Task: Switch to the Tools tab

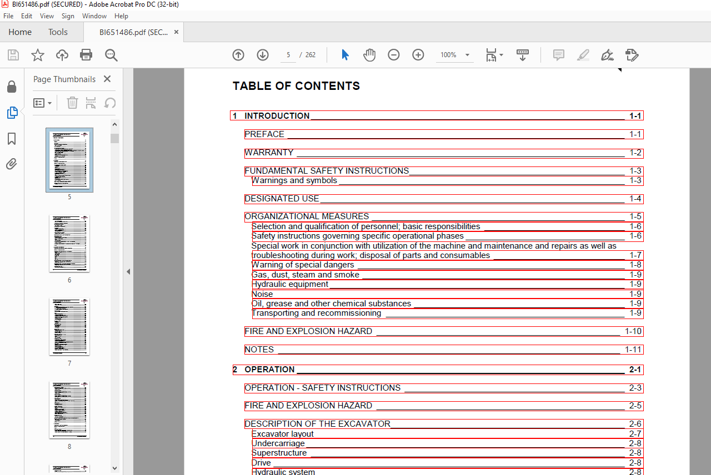Action: (58, 32)
